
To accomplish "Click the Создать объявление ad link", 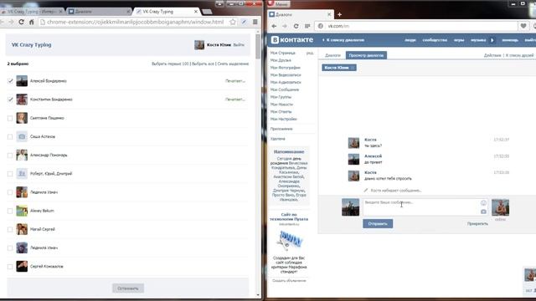I will 289,281.
